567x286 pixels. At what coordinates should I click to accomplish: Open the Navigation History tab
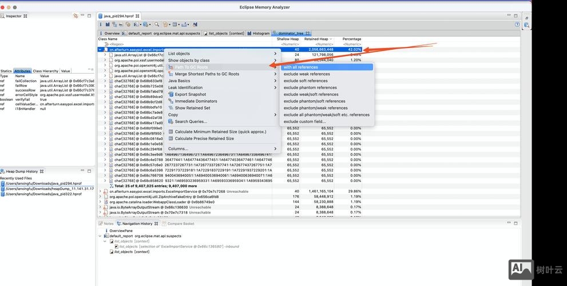coord(136,224)
